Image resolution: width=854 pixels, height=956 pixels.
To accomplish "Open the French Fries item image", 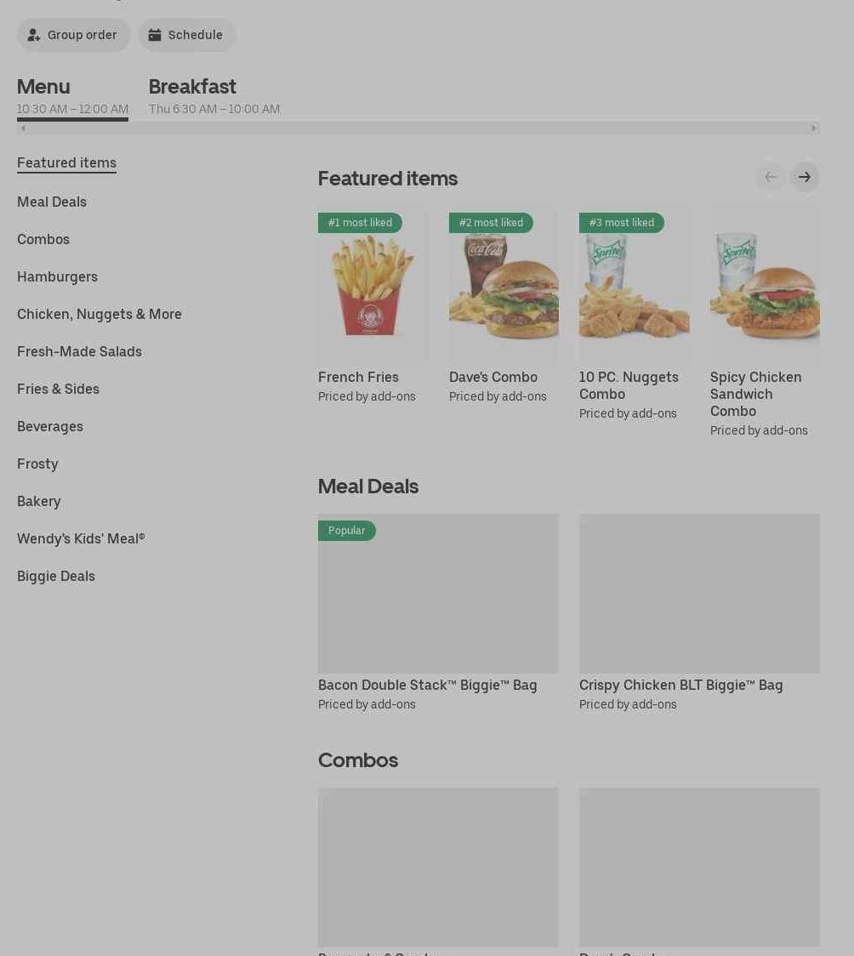I will (372, 285).
